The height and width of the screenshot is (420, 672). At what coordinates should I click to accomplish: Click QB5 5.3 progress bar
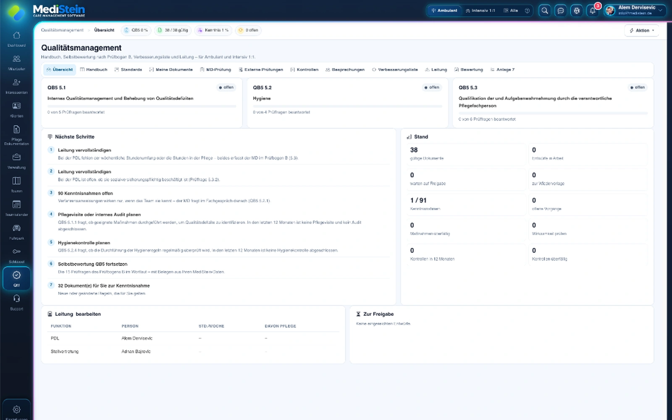553,113
